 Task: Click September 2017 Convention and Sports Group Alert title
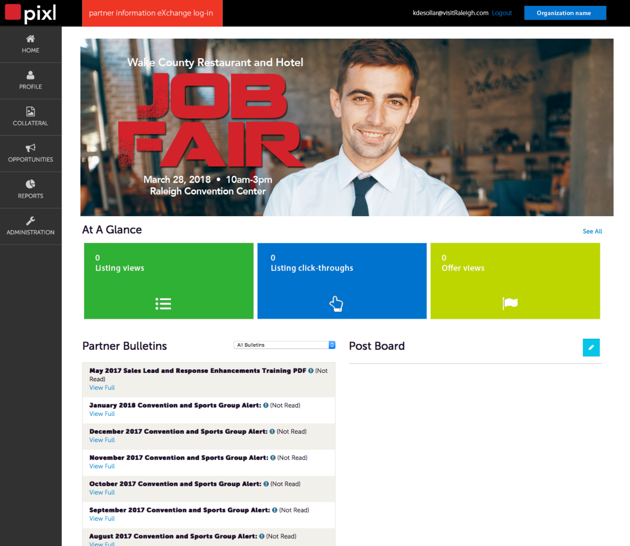pyautogui.click(x=180, y=510)
